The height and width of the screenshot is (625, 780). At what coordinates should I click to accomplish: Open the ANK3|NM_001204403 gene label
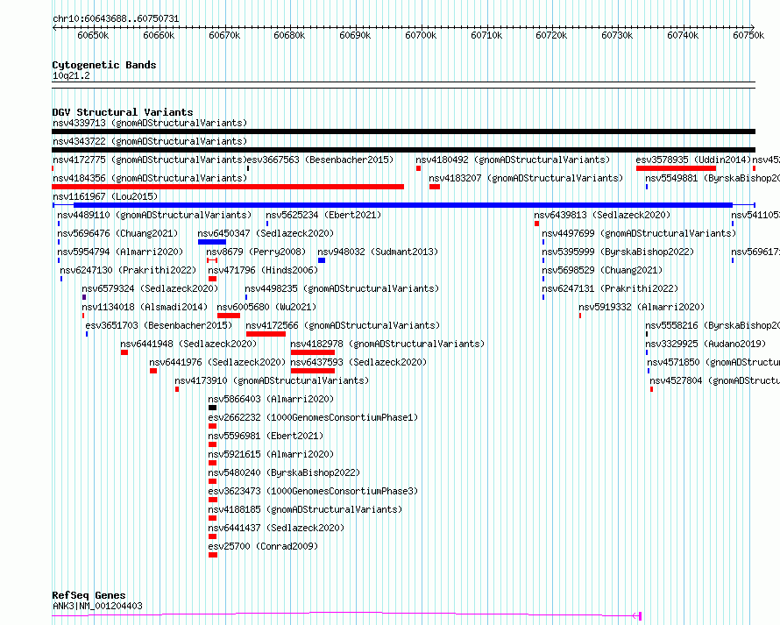(x=97, y=606)
